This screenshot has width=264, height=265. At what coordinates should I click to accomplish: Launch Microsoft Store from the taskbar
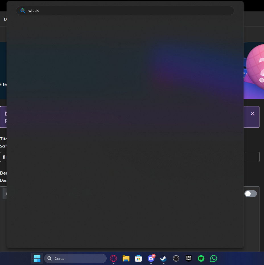pyautogui.click(x=139, y=258)
